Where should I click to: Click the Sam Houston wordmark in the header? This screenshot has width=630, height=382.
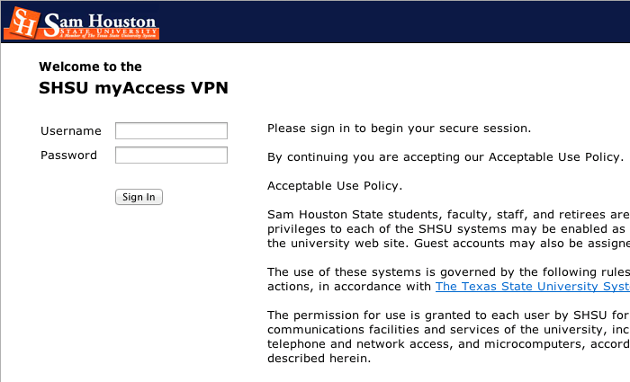(100, 22)
